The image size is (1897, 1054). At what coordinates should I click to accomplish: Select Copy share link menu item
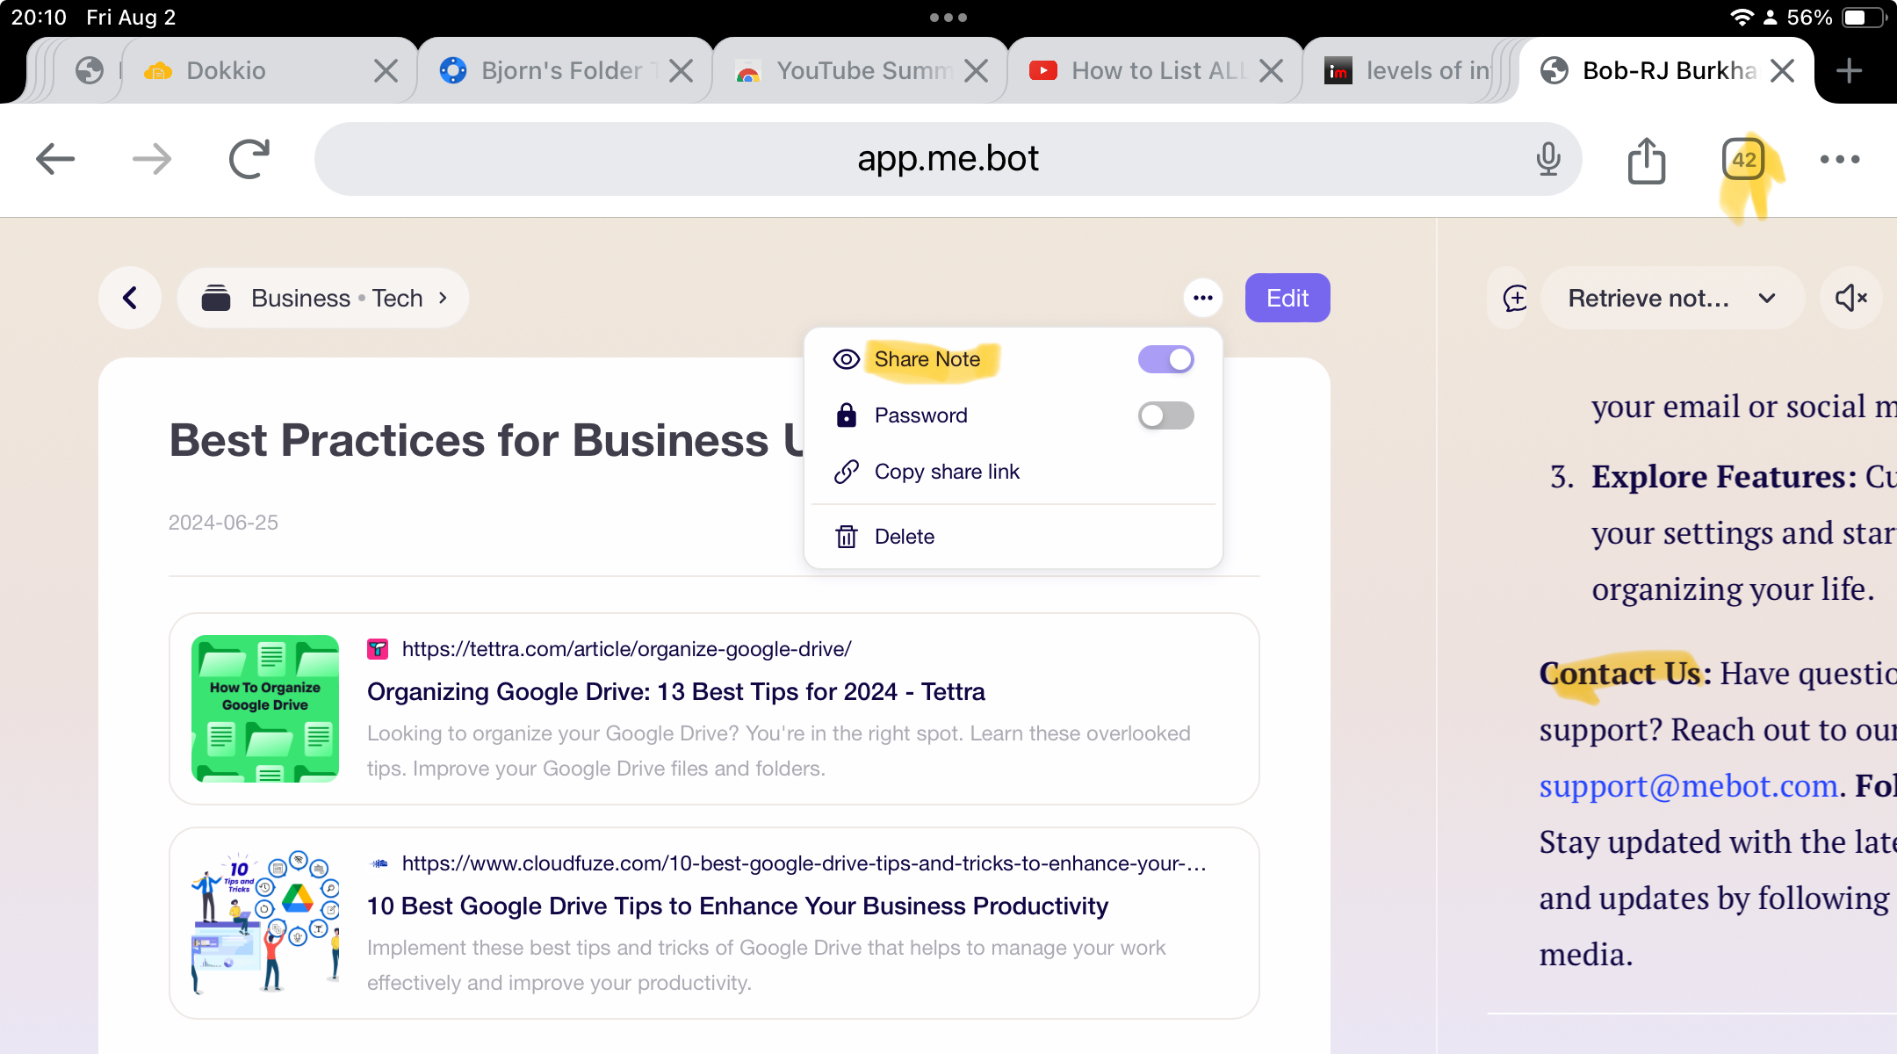coord(947,472)
